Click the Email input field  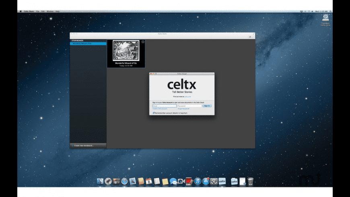point(165,106)
